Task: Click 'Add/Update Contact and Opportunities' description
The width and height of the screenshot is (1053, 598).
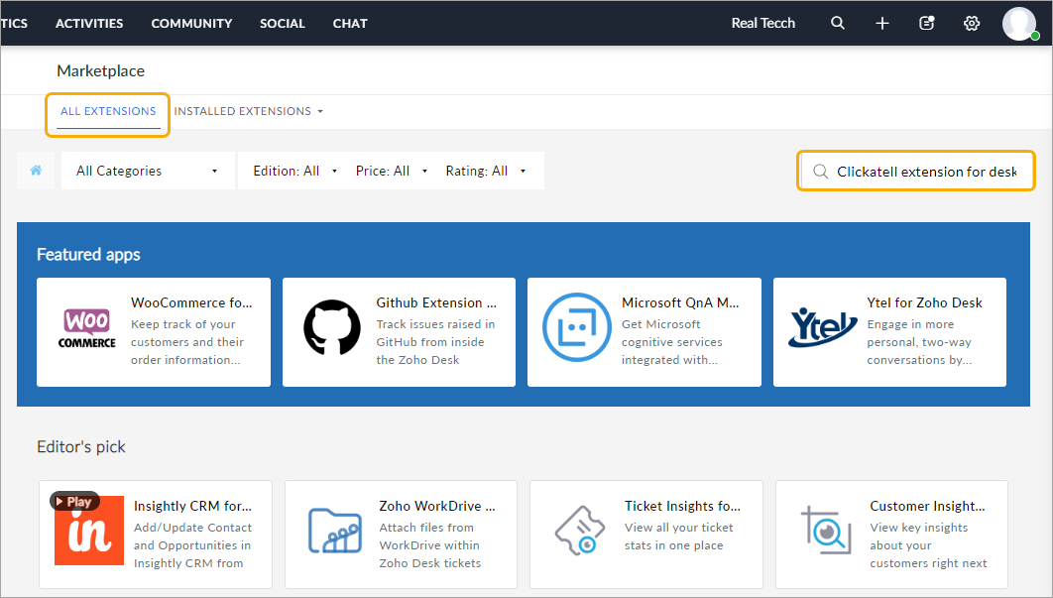Action: point(192,545)
